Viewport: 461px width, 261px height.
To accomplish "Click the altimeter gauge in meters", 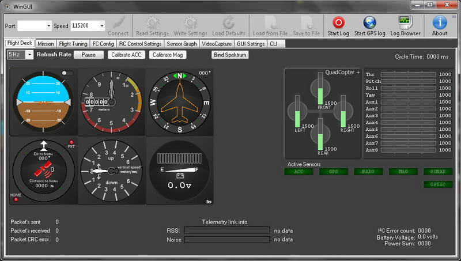I will [111, 102].
